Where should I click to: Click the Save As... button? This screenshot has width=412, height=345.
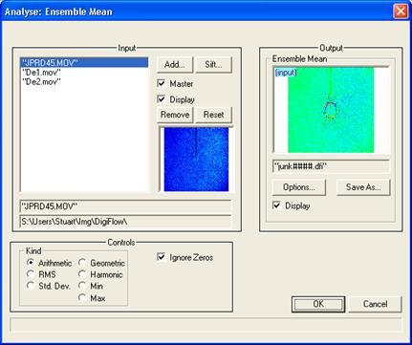coord(363,187)
